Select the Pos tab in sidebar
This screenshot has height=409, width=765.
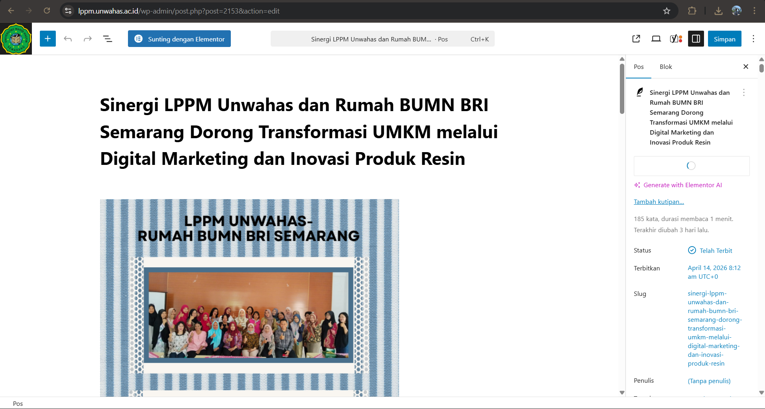[639, 67]
